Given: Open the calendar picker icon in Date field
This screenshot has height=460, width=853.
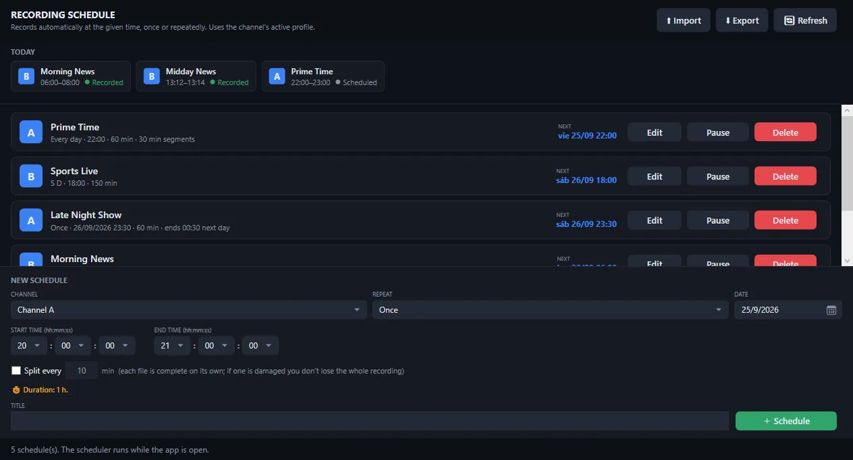Looking at the screenshot, I should pyautogui.click(x=831, y=310).
